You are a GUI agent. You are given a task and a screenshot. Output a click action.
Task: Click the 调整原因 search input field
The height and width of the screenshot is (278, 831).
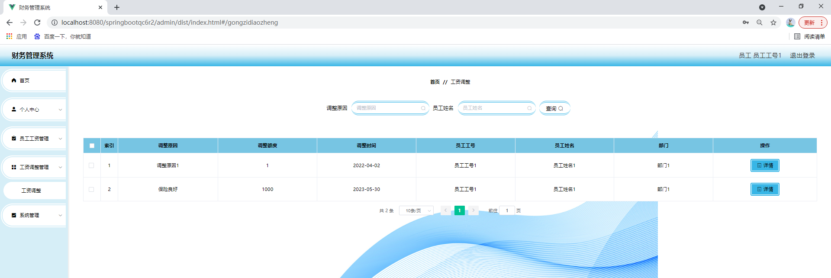387,108
